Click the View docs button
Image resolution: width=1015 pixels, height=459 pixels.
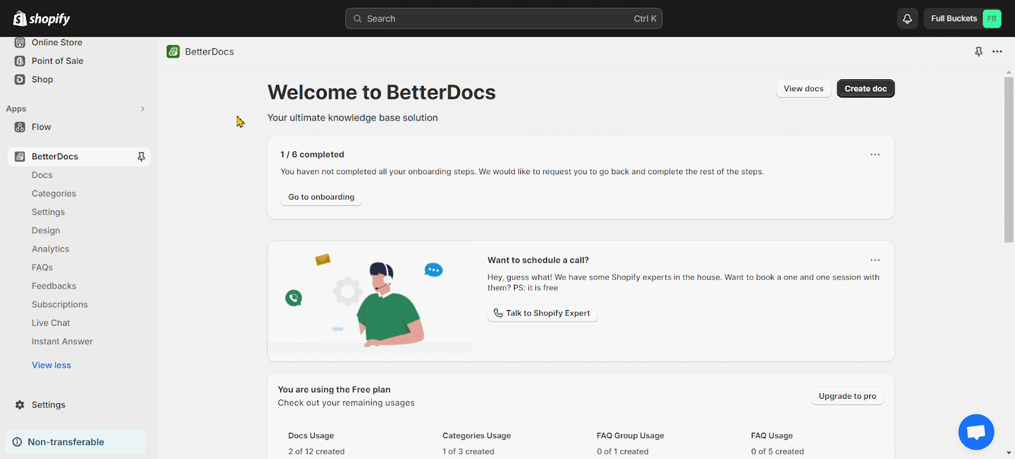tap(803, 89)
